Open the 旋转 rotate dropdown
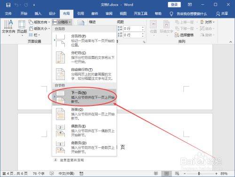The image size is (235, 177). [207, 35]
